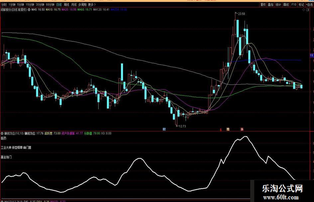Switch to the 日线 daily chart
The height and width of the screenshot is (202, 314).
tap(59, 4)
